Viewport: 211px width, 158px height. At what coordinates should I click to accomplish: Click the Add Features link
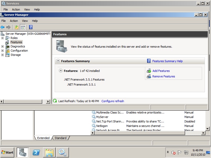(x=161, y=71)
